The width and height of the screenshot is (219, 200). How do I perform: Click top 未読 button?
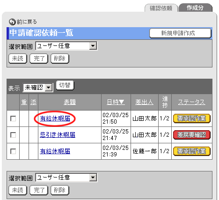click(18, 59)
